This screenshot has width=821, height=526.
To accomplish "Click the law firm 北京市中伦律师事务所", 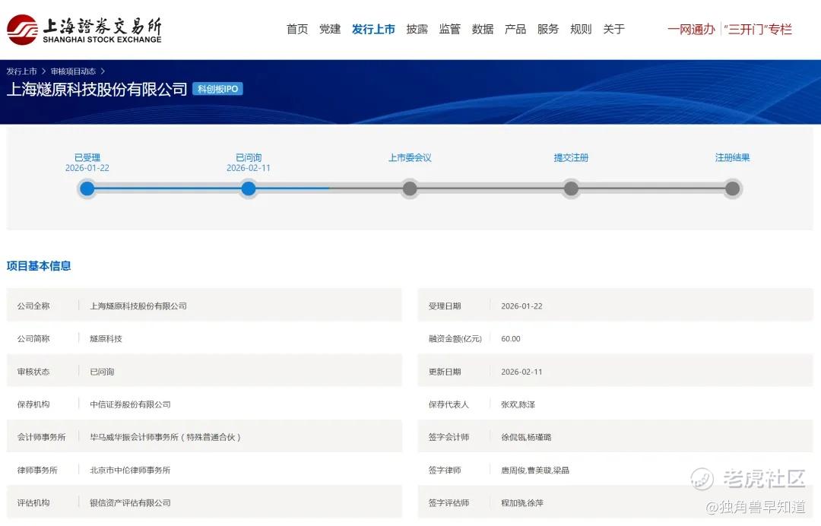I will (x=131, y=470).
